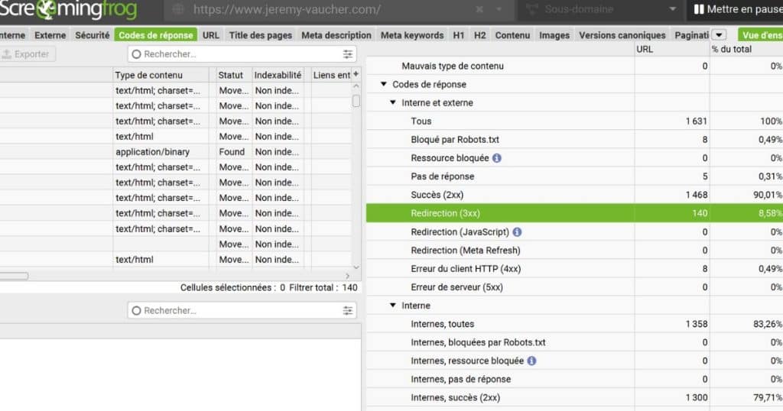Switch to the Meta description tab
The width and height of the screenshot is (783, 411).
point(336,35)
